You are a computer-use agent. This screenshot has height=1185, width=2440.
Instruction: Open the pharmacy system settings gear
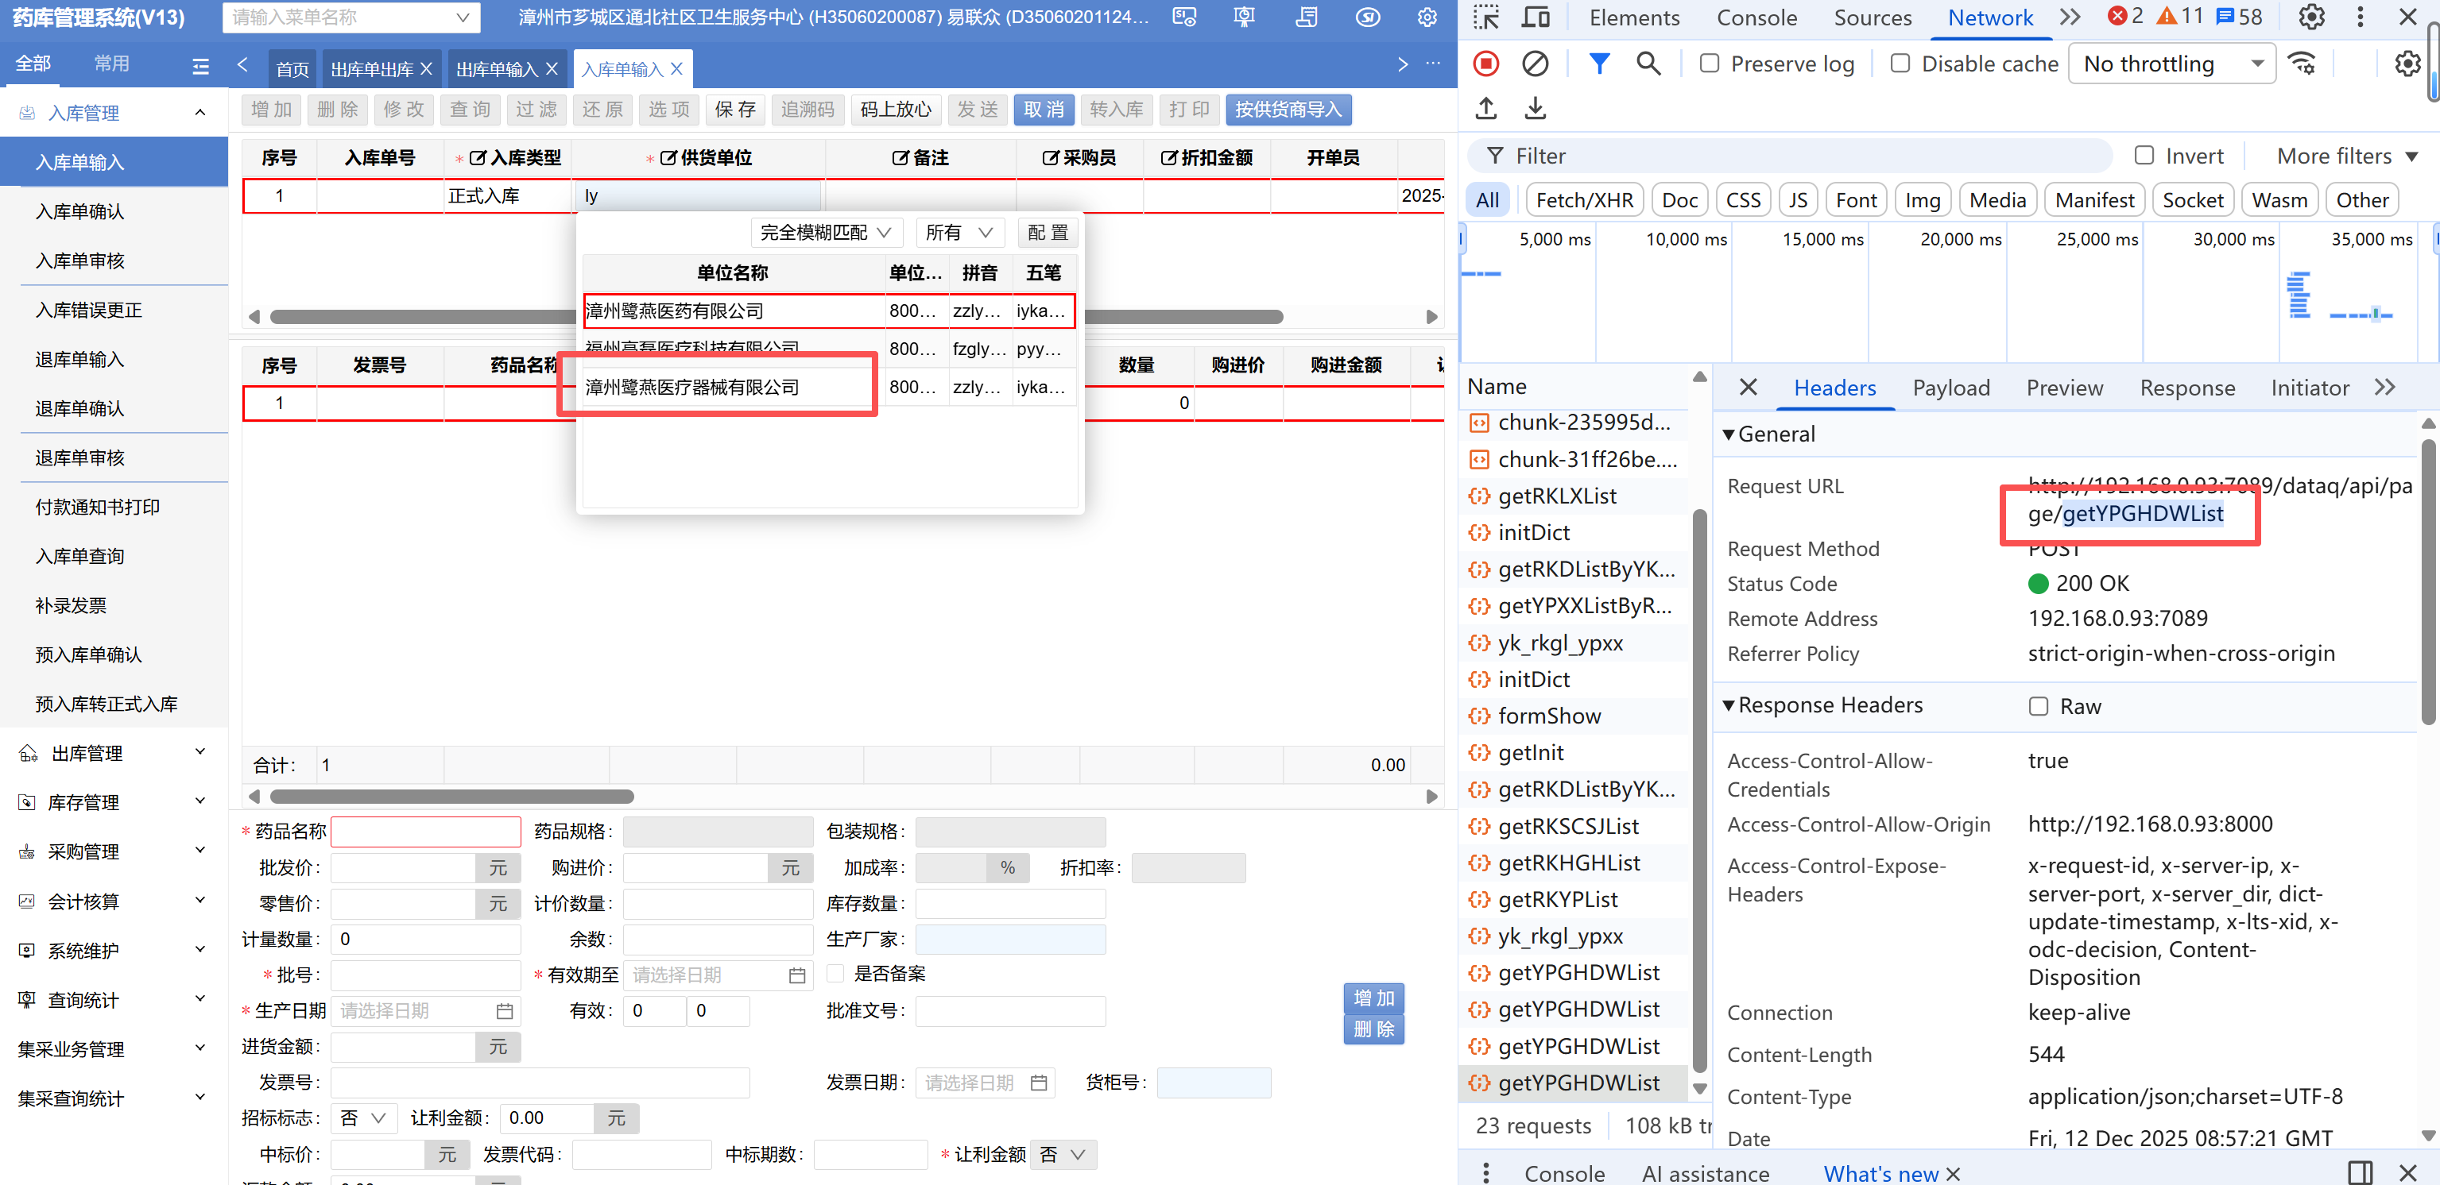click(x=1427, y=17)
